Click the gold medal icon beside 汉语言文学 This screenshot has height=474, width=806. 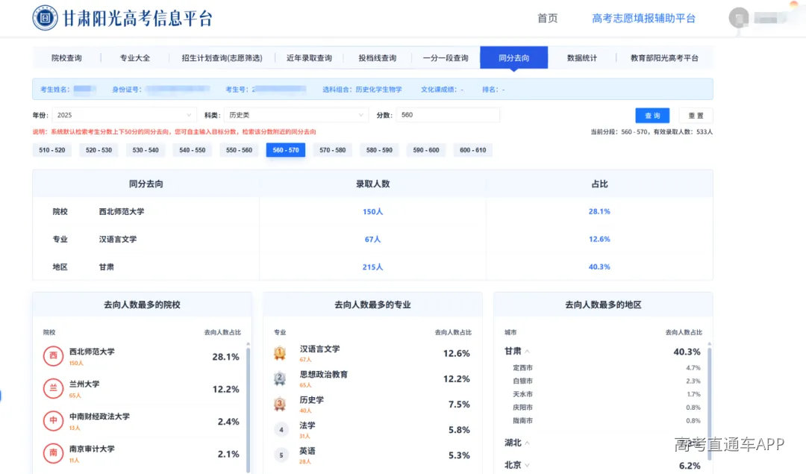coord(280,353)
